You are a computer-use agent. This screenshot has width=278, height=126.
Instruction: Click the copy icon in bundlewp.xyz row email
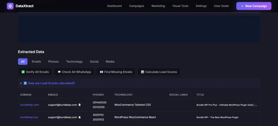pyautogui.click(x=80, y=117)
